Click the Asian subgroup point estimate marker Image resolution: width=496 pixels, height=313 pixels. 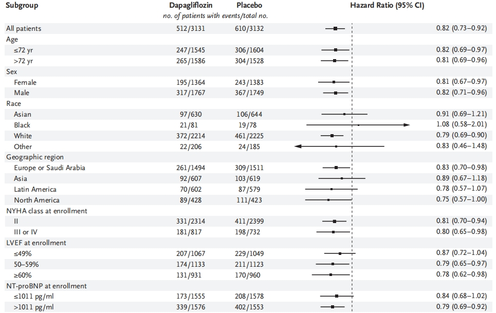(344, 114)
